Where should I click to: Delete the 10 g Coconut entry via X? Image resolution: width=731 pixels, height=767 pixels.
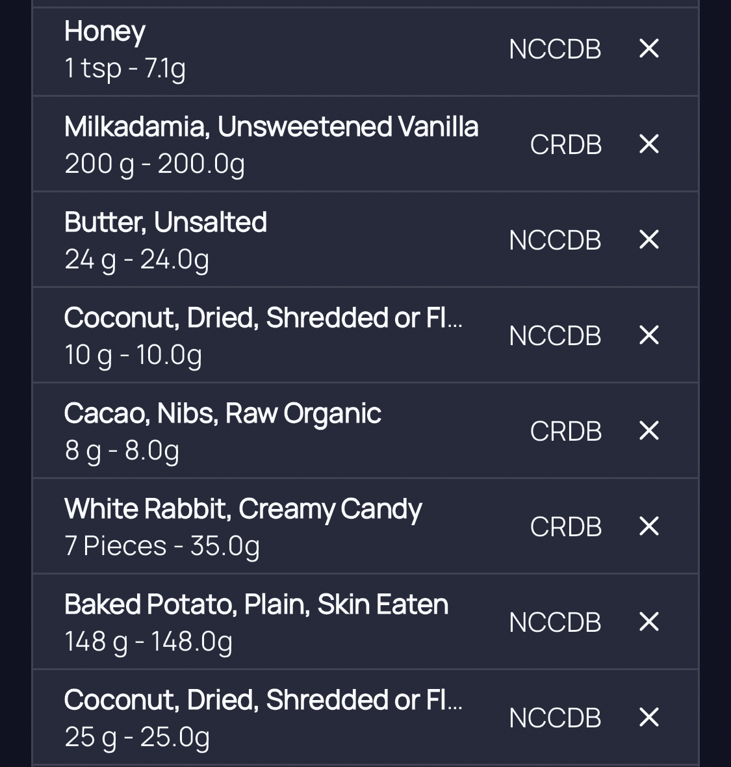tap(649, 335)
